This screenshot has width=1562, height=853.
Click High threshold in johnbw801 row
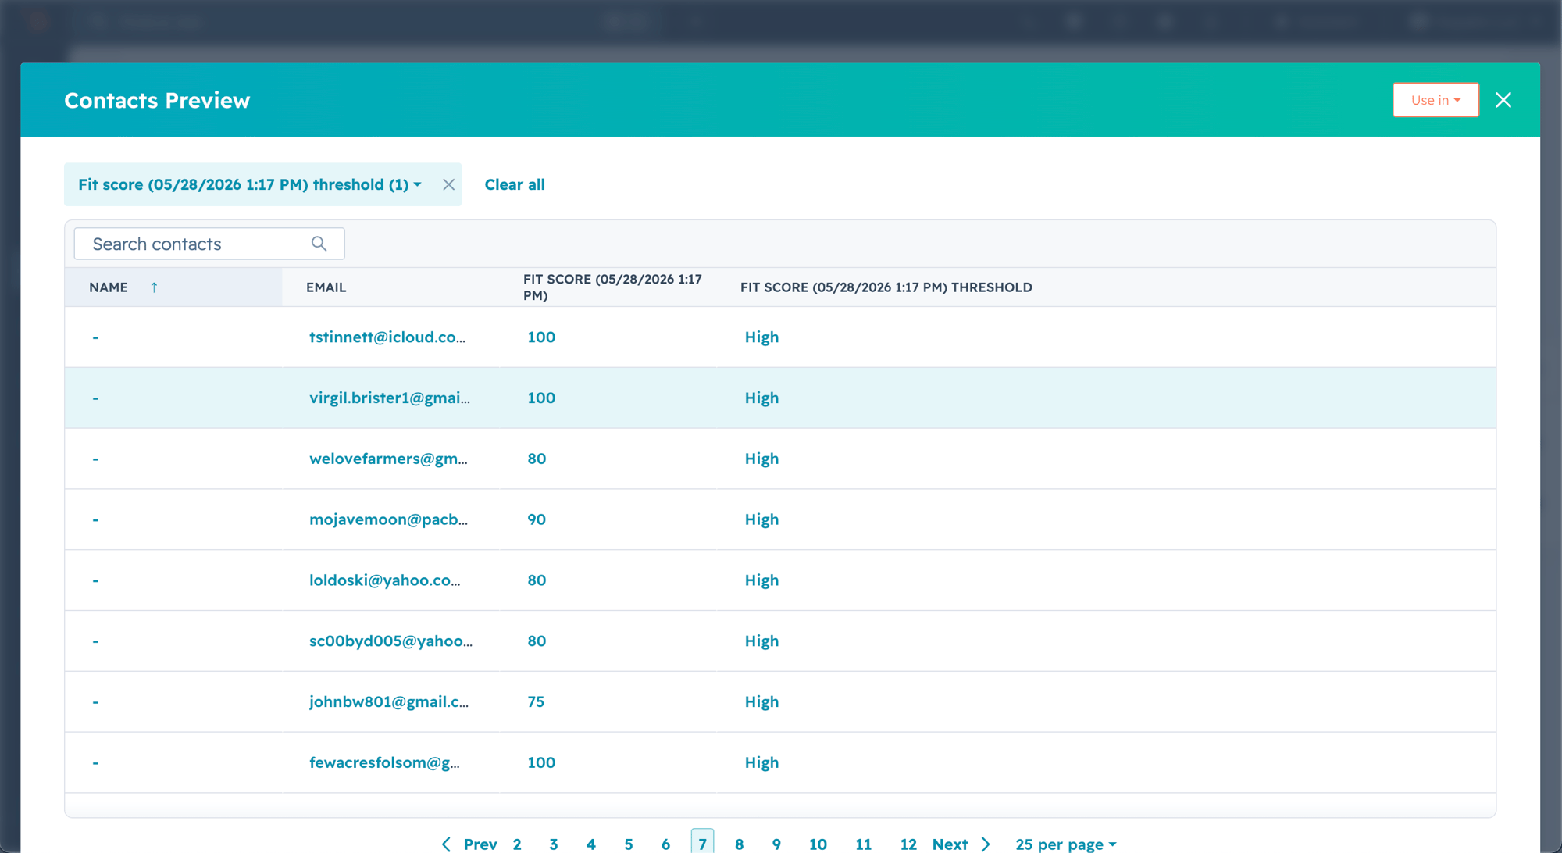point(761,702)
